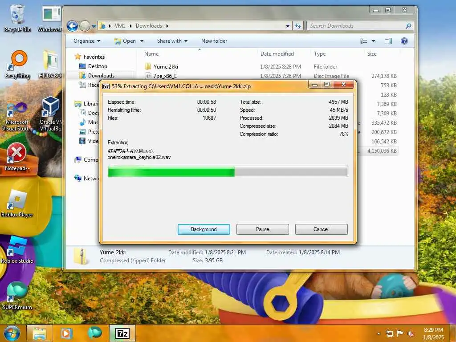This screenshot has height=342, width=456.
Task: Open the HILDABOO folder on desktop
Action: pos(51,64)
